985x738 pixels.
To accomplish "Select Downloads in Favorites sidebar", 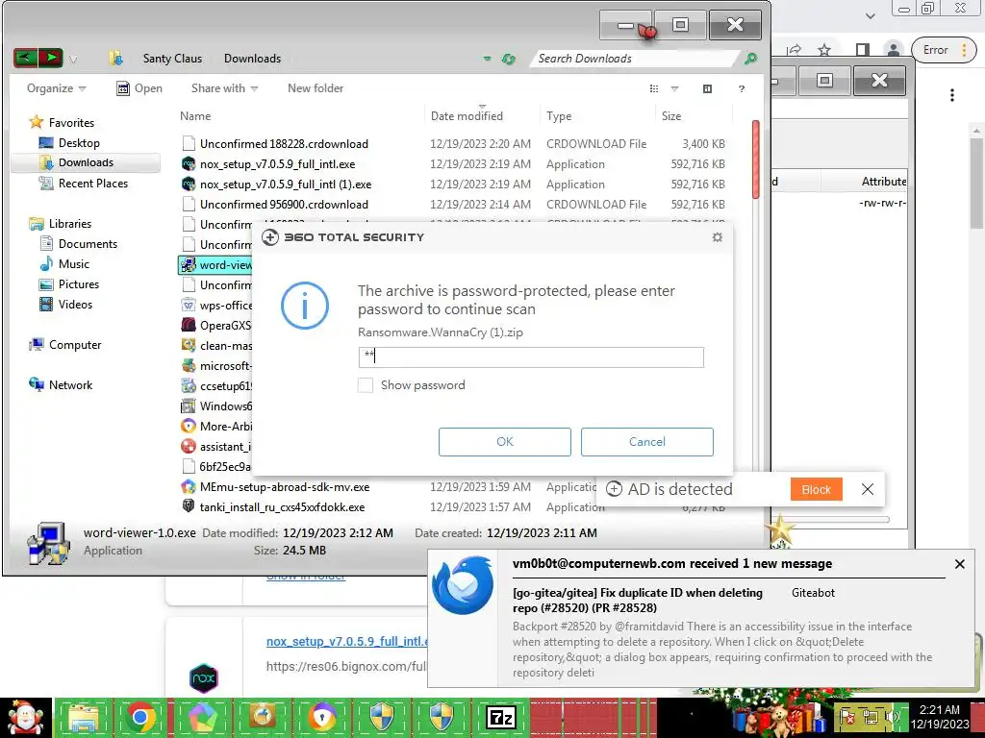I will 86,162.
